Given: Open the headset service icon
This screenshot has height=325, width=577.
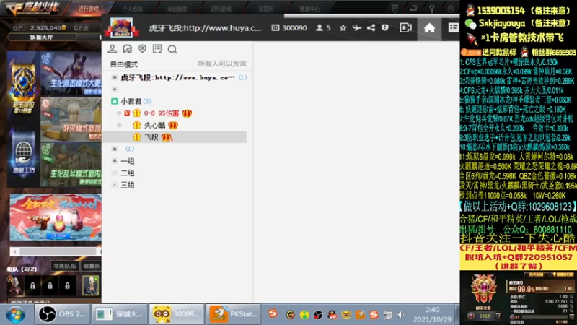Looking at the screenshot, I should (x=128, y=49).
